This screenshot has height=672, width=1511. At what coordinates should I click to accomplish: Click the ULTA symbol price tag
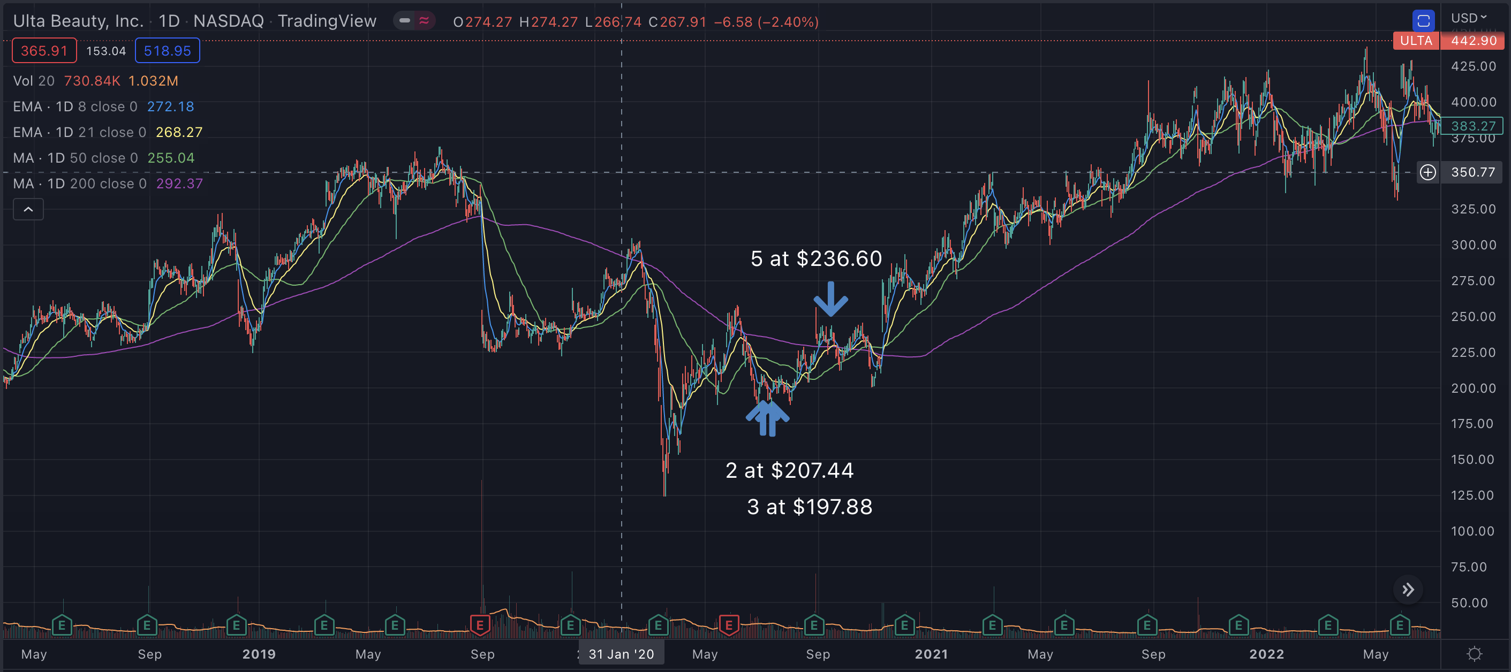pyautogui.click(x=1416, y=41)
